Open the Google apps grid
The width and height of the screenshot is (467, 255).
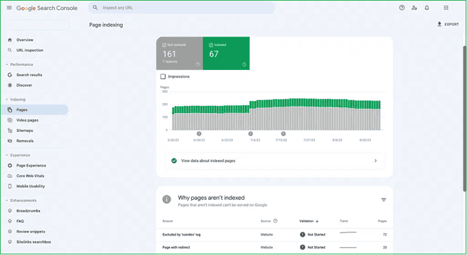tap(446, 8)
